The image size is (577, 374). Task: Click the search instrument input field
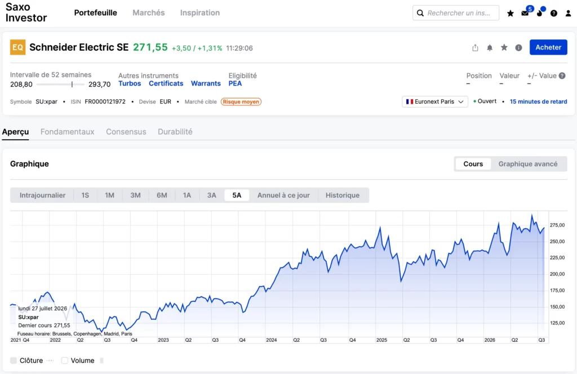point(455,14)
